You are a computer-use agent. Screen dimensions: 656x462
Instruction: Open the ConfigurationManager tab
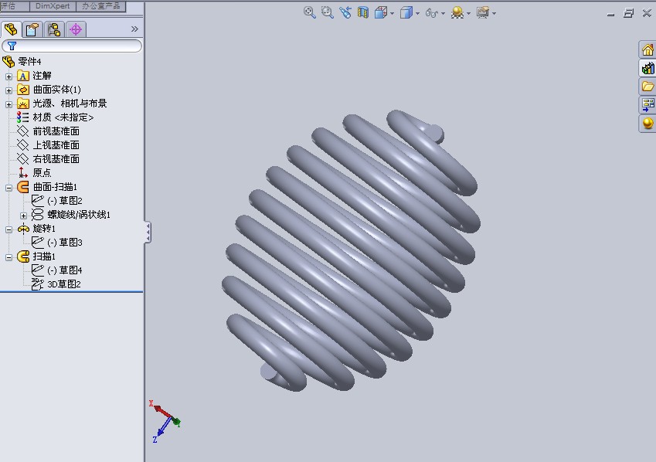(x=54, y=29)
